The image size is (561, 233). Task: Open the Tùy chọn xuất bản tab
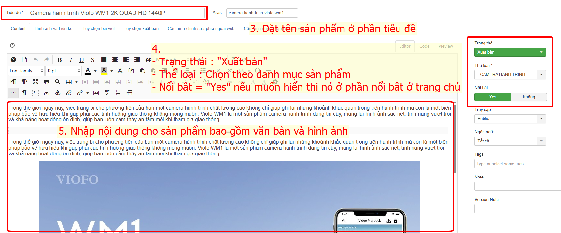(141, 29)
